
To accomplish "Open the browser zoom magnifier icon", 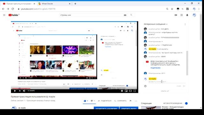I will tap(167, 9).
